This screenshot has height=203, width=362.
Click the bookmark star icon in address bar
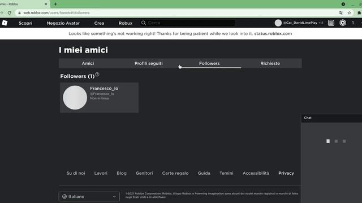coord(350,13)
